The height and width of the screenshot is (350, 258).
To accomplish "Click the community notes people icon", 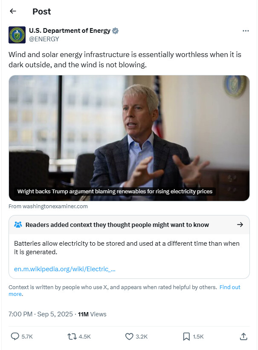I will click(x=18, y=224).
